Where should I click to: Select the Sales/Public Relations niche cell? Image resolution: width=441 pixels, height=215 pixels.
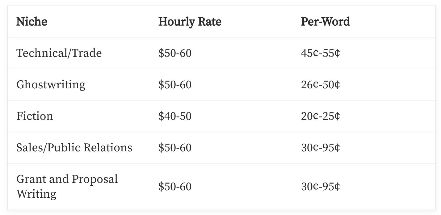(x=74, y=148)
